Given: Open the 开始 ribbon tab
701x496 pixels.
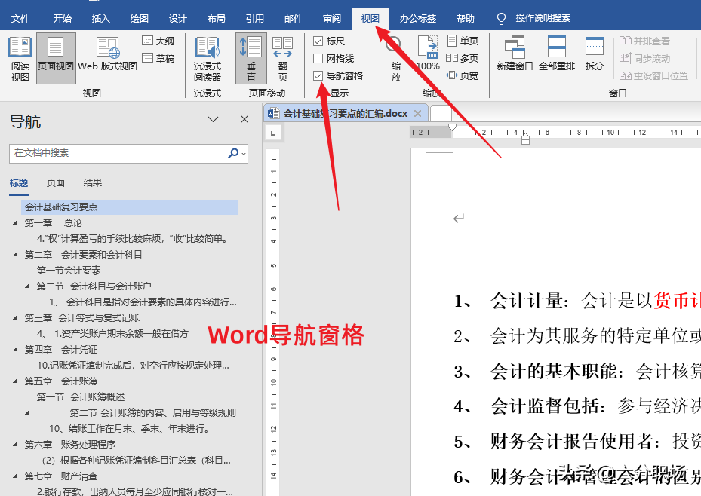Looking at the screenshot, I should tap(62, 18).
